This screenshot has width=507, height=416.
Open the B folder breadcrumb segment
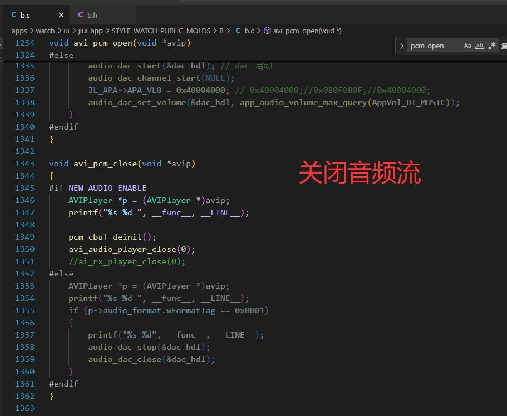221,31
